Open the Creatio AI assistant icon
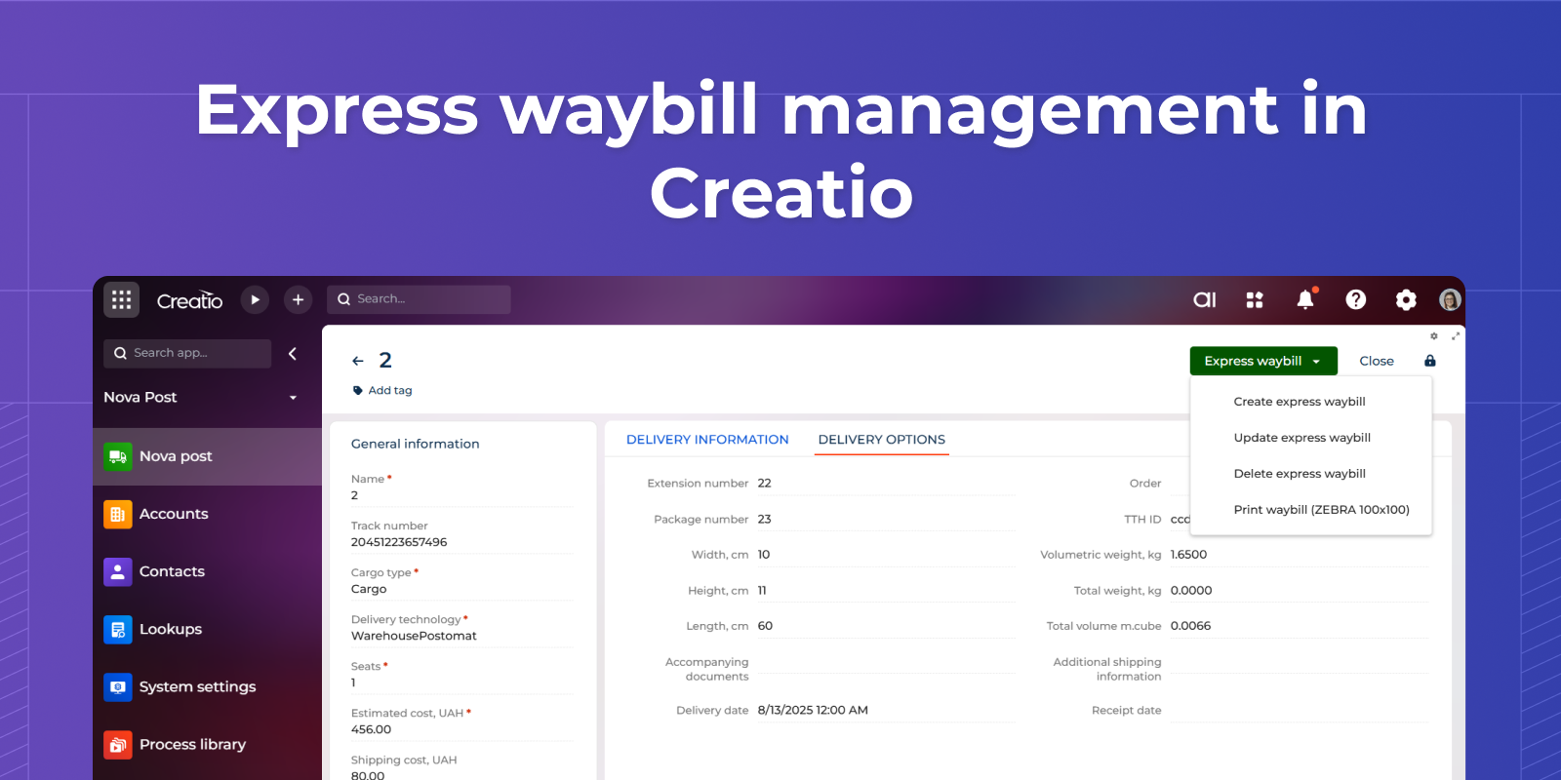This screenshot has height=780, width=1561. click(1205, 299)
